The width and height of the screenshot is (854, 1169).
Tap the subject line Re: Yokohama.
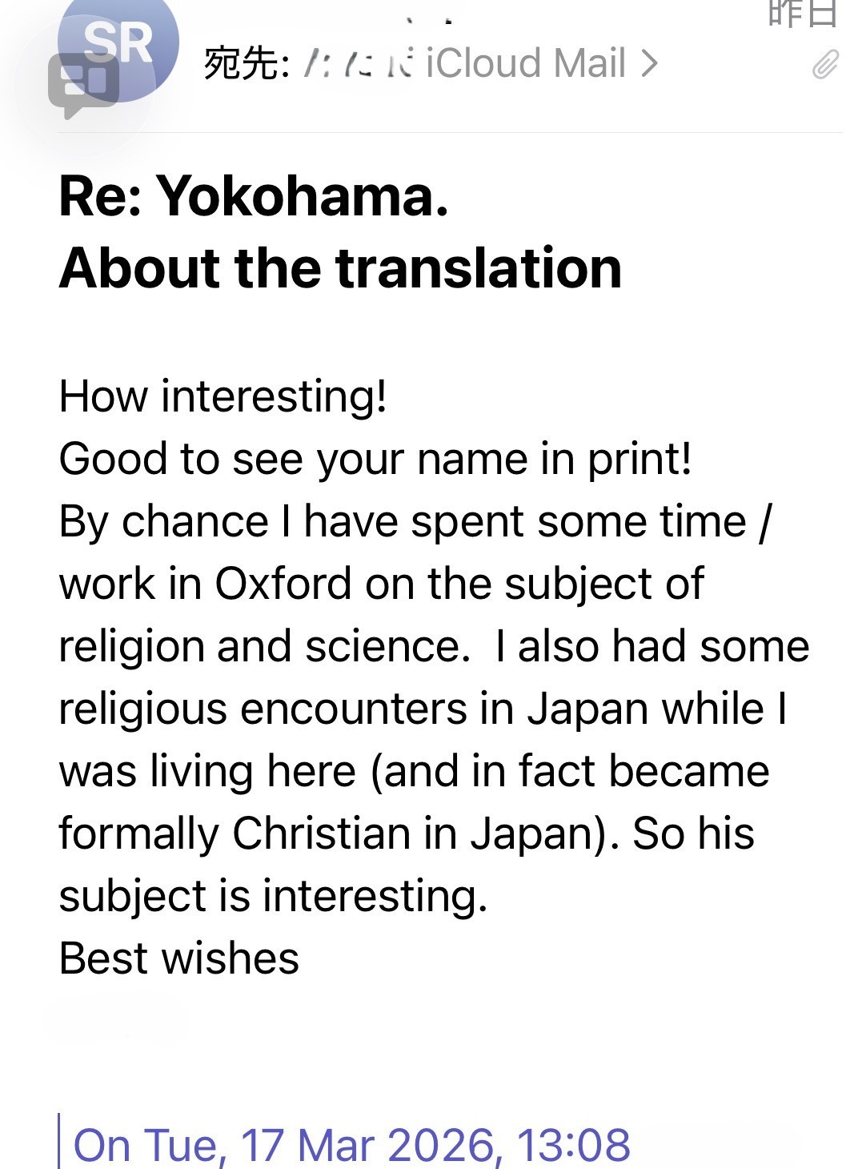tap(254, 196)
